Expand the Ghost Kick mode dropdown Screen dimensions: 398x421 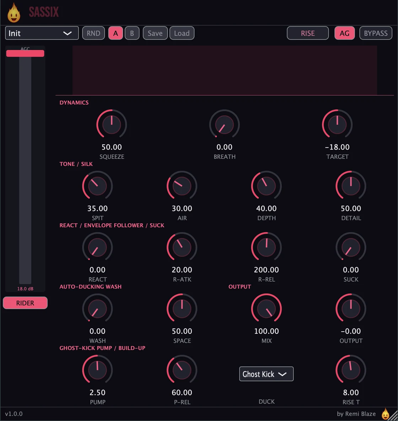coord(266,374)
